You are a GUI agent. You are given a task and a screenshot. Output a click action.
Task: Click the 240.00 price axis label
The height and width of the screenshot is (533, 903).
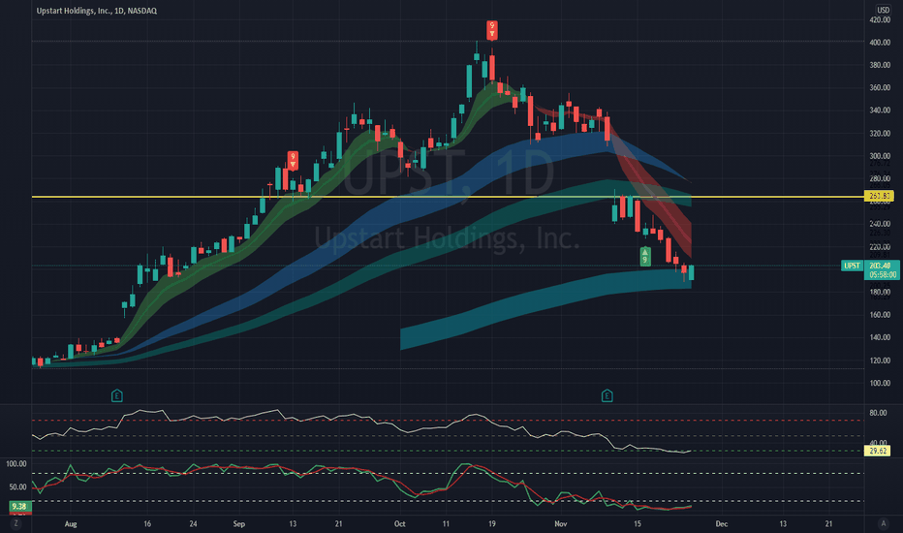click(880, 224)
